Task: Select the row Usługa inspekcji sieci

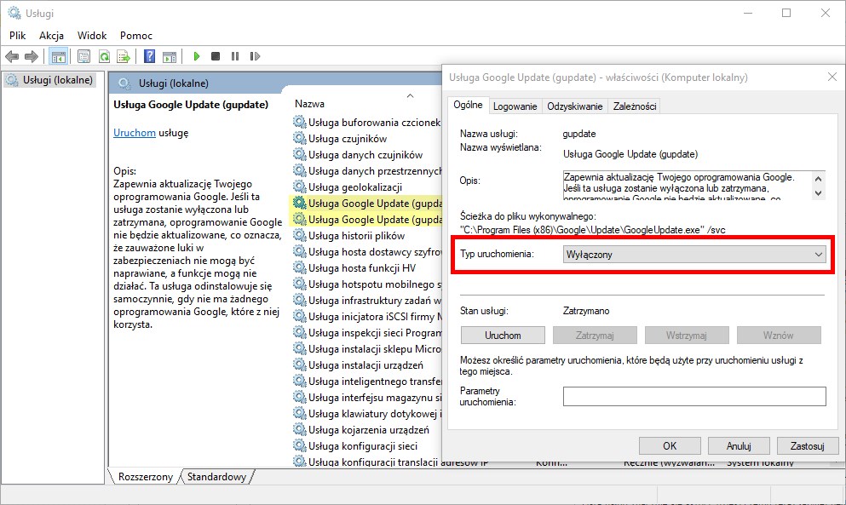Action: (367, 333)
